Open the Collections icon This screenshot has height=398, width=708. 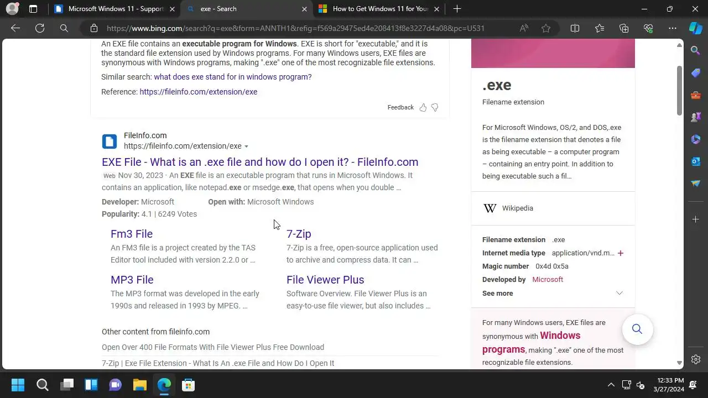[624, 28]
